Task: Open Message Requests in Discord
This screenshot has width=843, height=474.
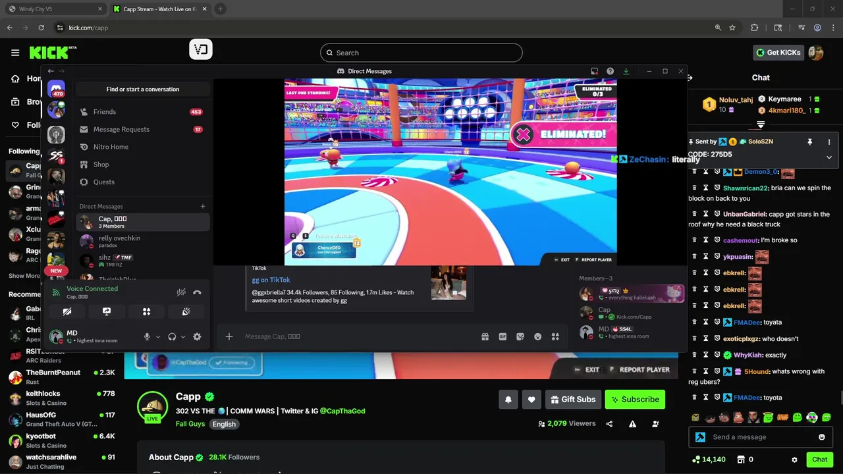Action: [143, 130]
